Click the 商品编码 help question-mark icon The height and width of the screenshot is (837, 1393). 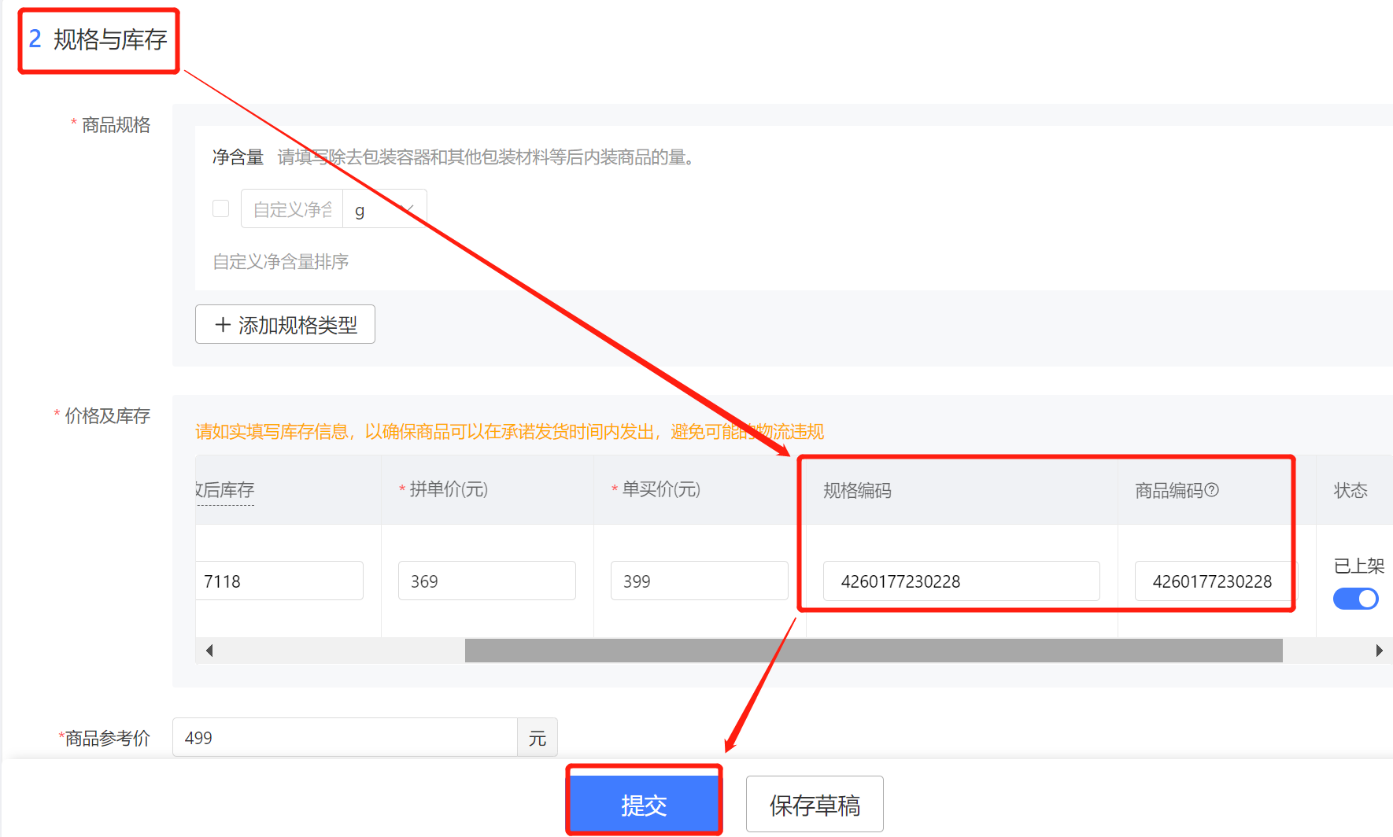coord(1212,490)
